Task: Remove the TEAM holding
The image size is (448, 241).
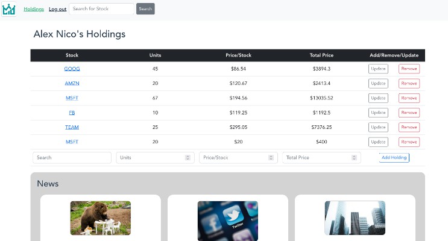Action: [x=409, y=127]
